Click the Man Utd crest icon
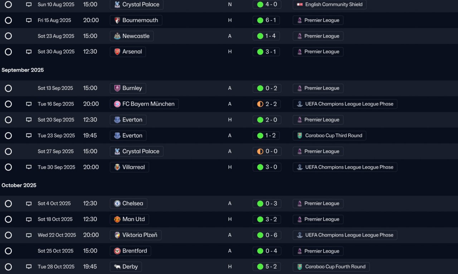 117,219
